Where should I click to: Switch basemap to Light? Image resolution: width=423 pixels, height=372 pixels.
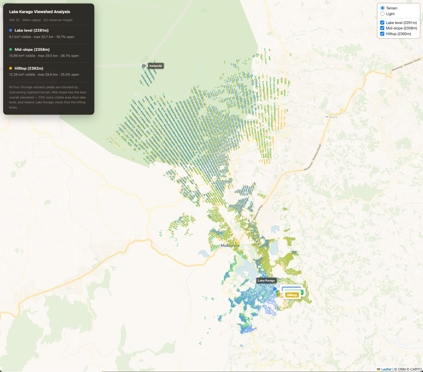click(382, 14)
